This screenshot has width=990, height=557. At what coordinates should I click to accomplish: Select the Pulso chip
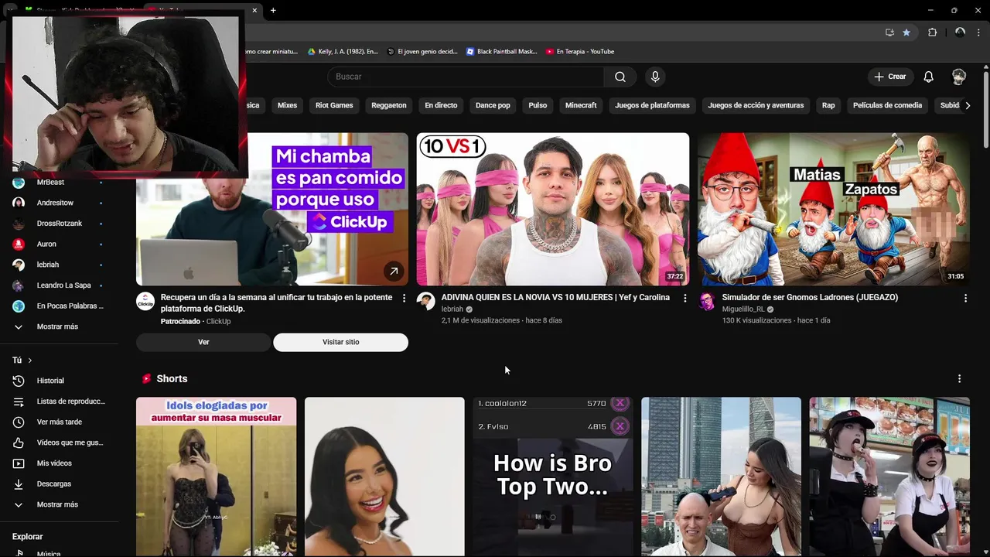point(538,105)
